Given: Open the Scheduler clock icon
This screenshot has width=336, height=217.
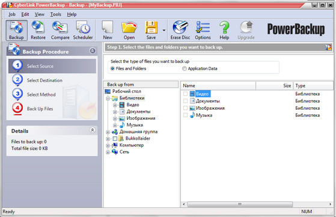Looking at the screenshot, I should 83,30.
